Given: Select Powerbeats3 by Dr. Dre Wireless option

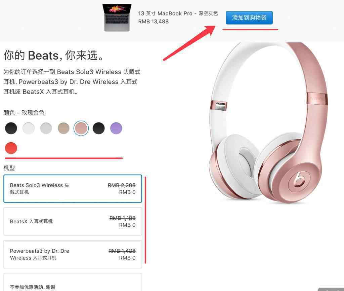Looking at the screenshot, I should [73, 254].
